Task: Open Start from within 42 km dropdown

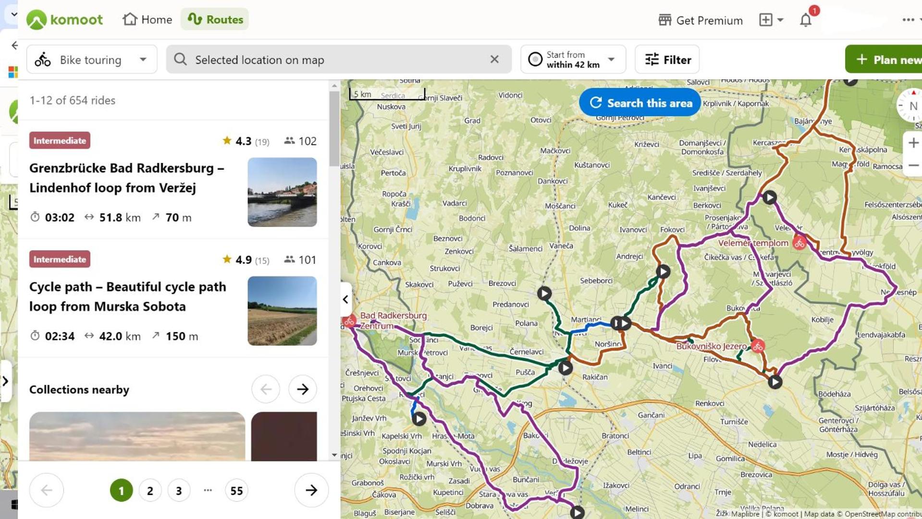Action: (573, 60)
